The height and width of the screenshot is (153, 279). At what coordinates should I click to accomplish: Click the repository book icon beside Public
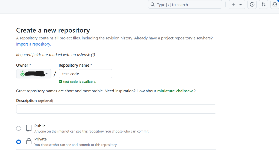click(28, 128)
